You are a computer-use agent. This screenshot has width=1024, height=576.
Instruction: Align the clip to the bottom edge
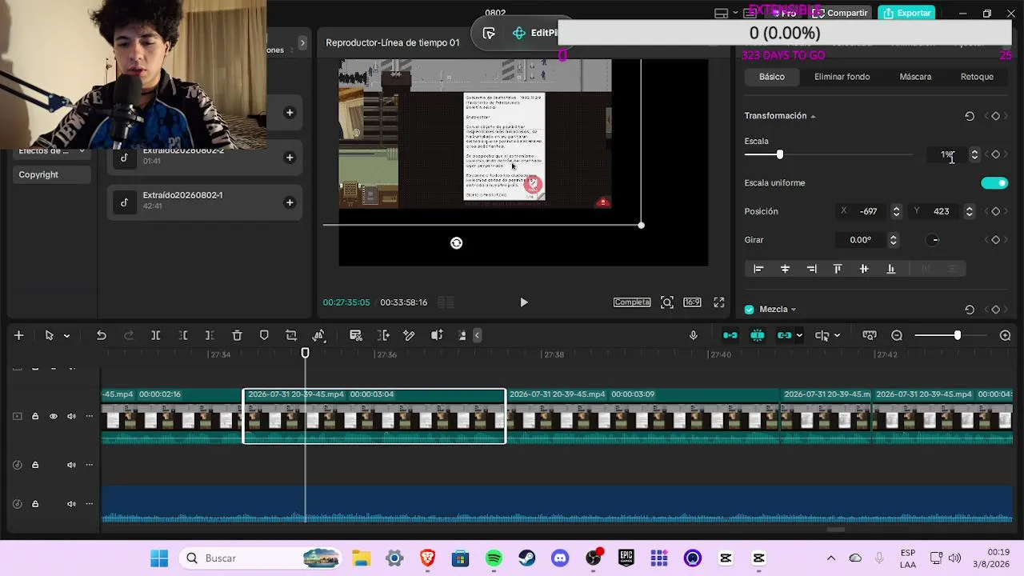pyautogui.click(x=890, y=269)
